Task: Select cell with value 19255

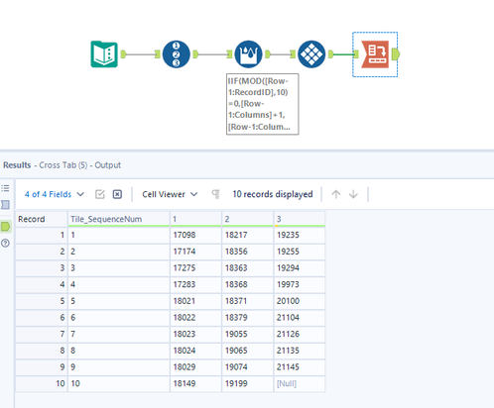Action: click(300, 252)
